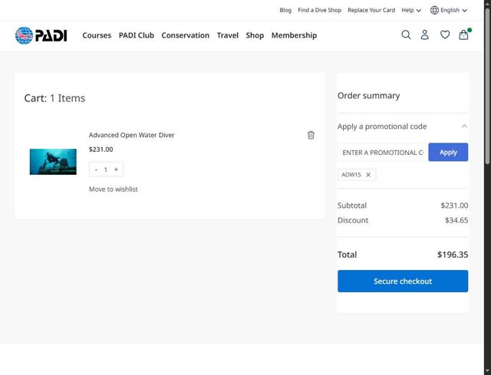Image resolution: width=491 pixels, height=375 pixels.
Task: Open Find a Dive Shop link
Action: click(x=319, y=10)
